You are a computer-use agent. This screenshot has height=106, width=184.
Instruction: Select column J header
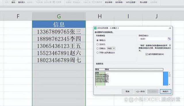coord(157,16)
